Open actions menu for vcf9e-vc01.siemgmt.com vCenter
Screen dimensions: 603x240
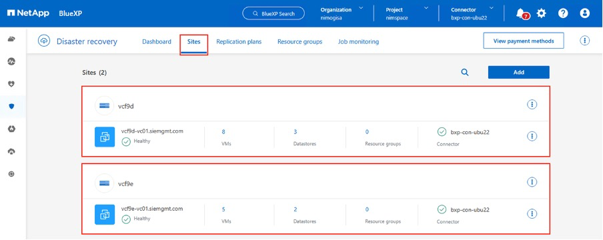pyautogui.click(x=532, y=213)
